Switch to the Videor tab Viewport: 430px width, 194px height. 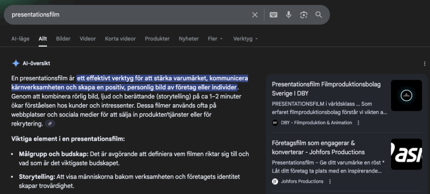coord(88,39)
